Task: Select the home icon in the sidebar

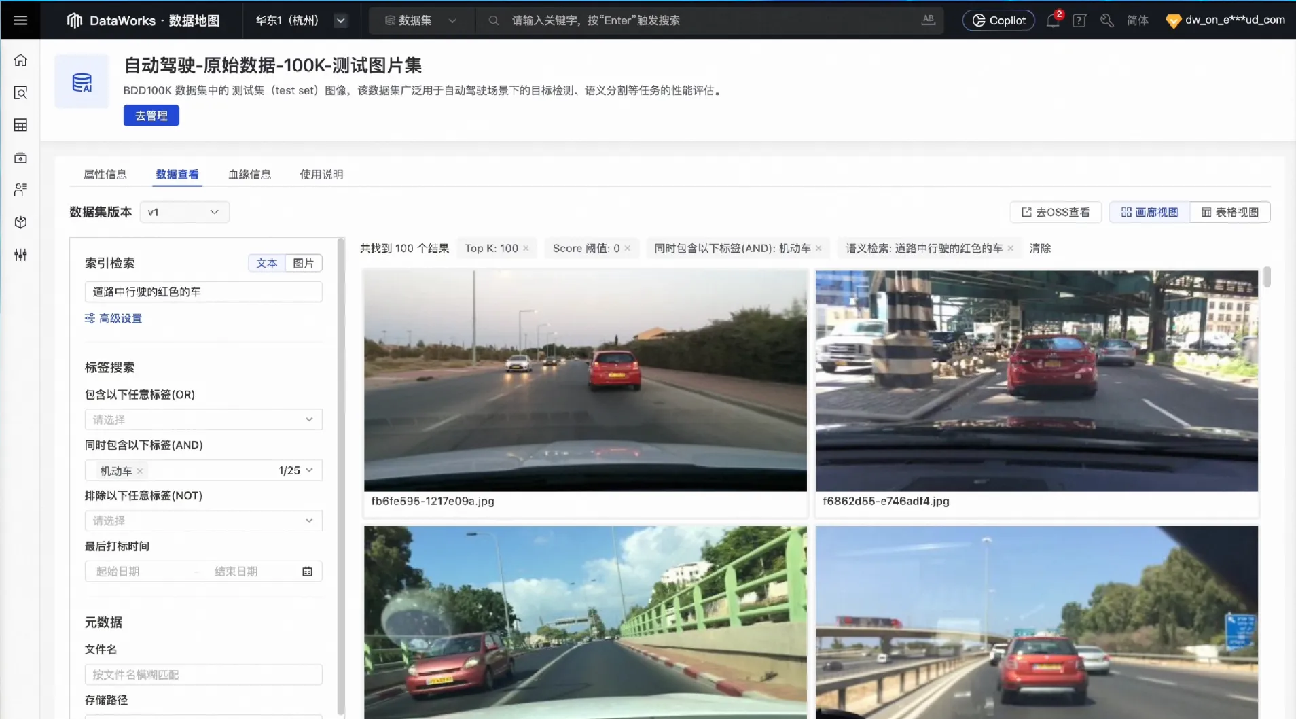Action: coord(20,60)
